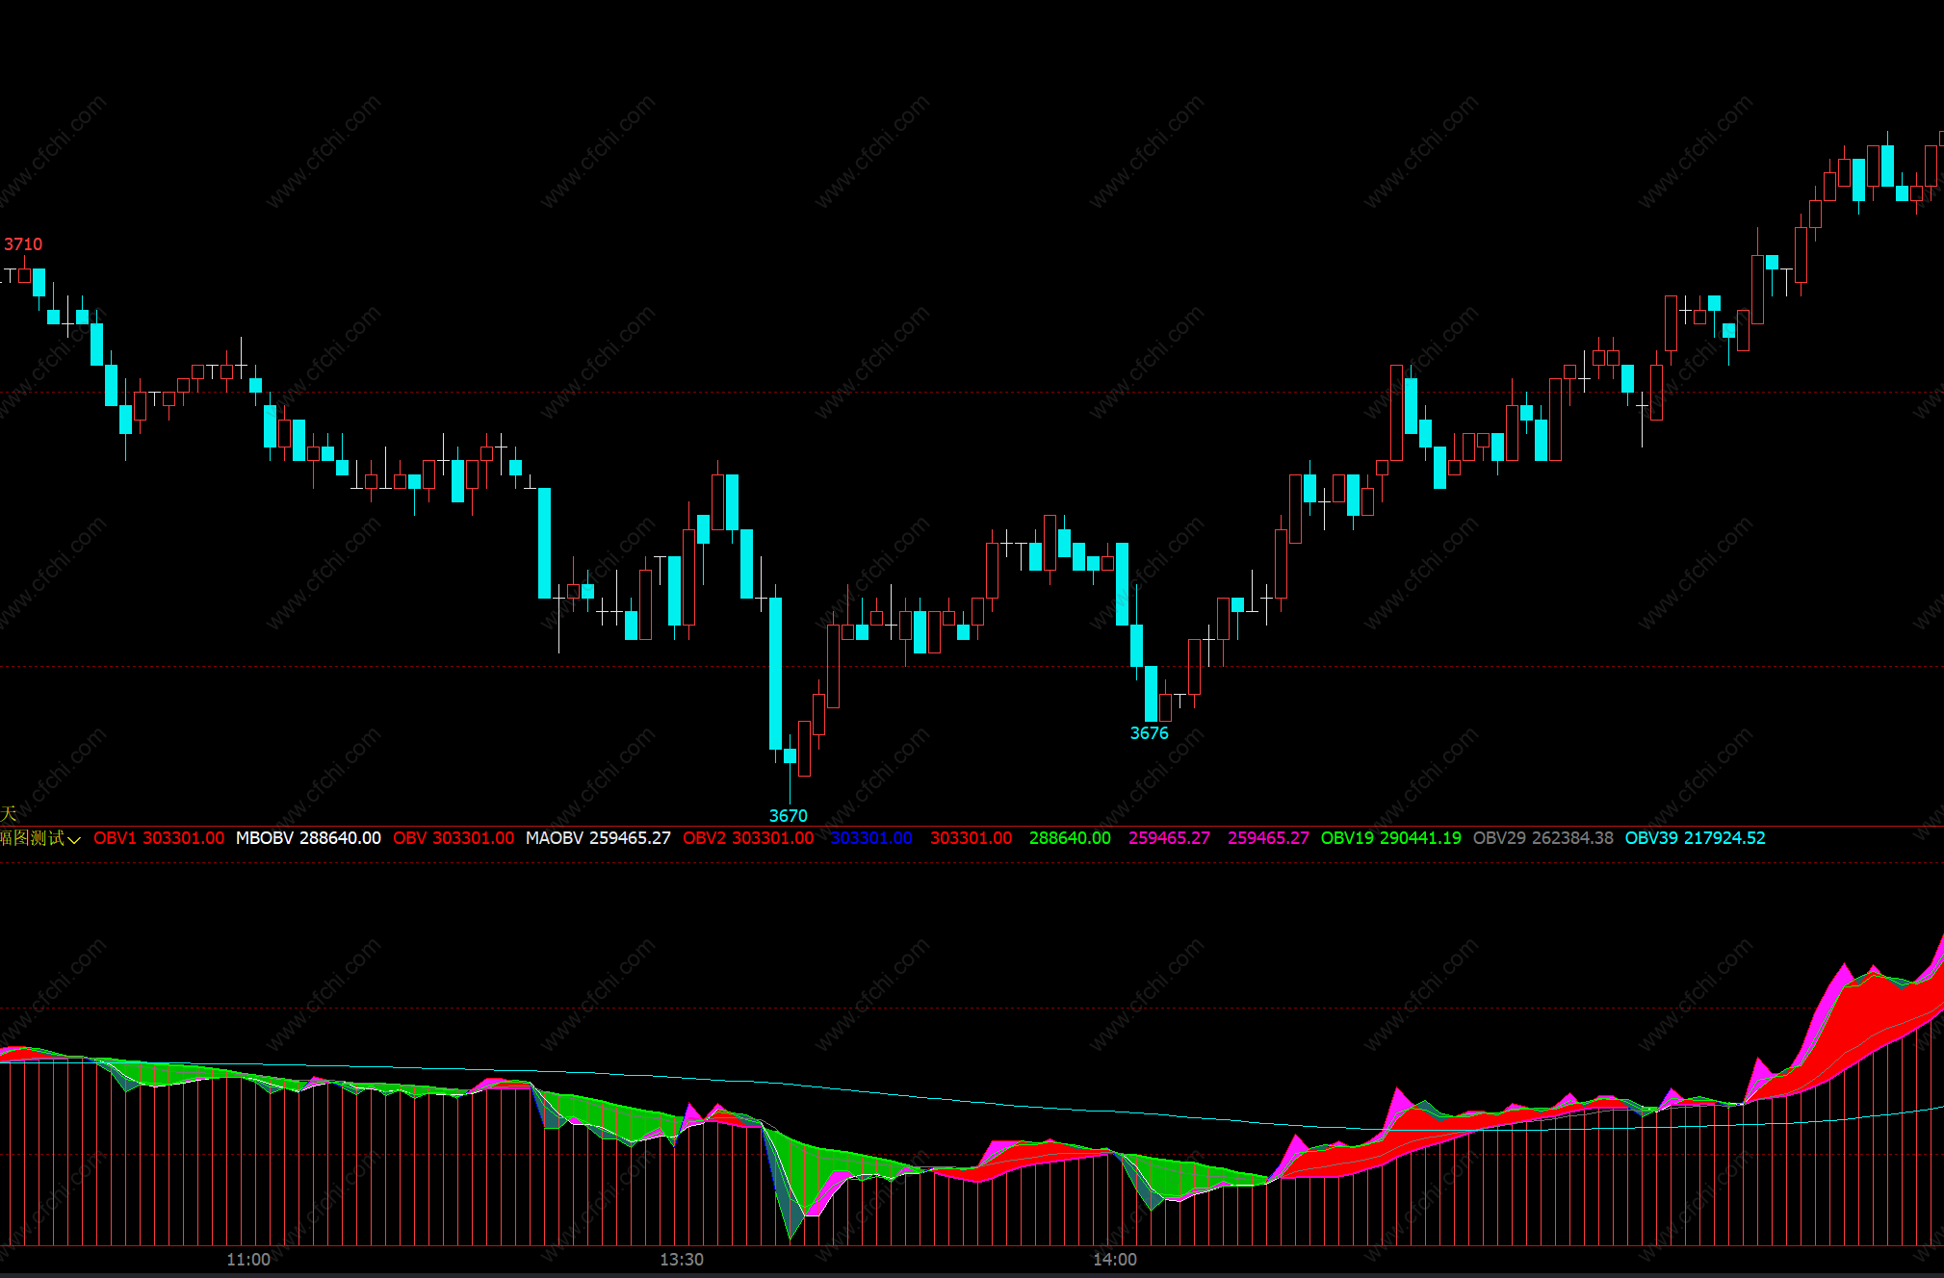Image resolution: width=1944 pixels, height=1278 pixels.
Task: Click the blue 303301.00 indicator value
Action: [x=871, y=838]
